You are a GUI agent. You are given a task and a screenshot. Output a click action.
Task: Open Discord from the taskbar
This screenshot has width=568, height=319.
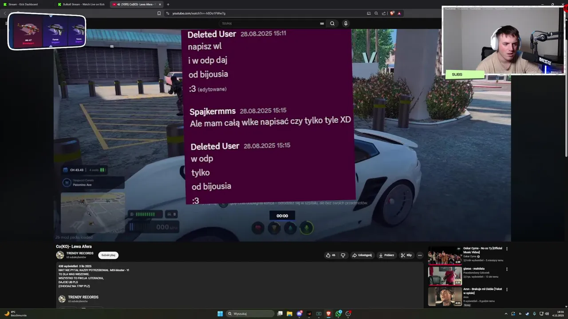(300, 314)
